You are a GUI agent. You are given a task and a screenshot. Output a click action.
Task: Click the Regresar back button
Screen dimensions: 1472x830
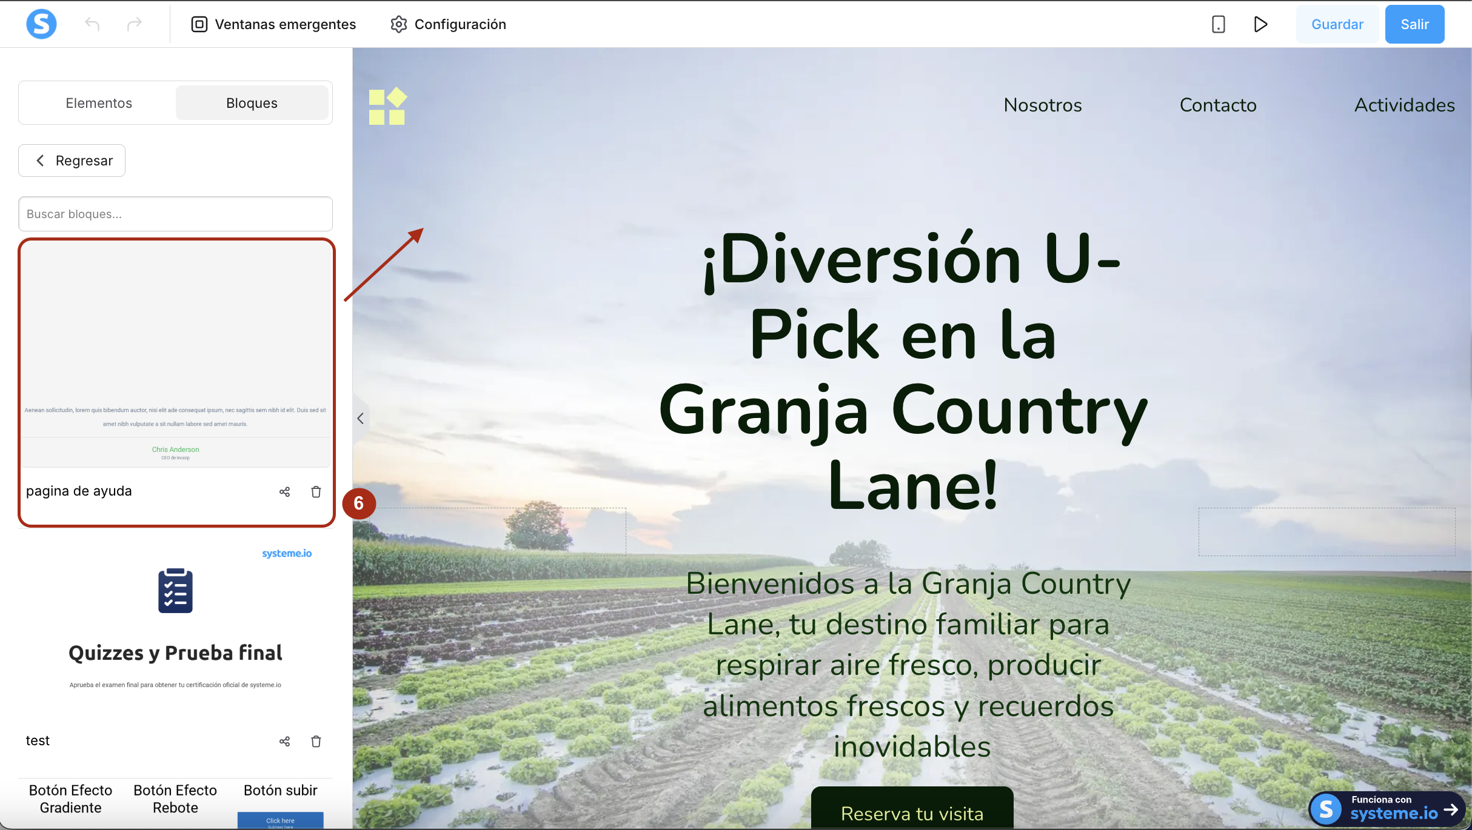72,161
